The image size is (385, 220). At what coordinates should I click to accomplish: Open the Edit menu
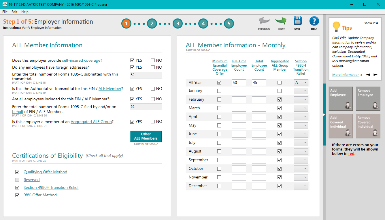click(14, 12)
